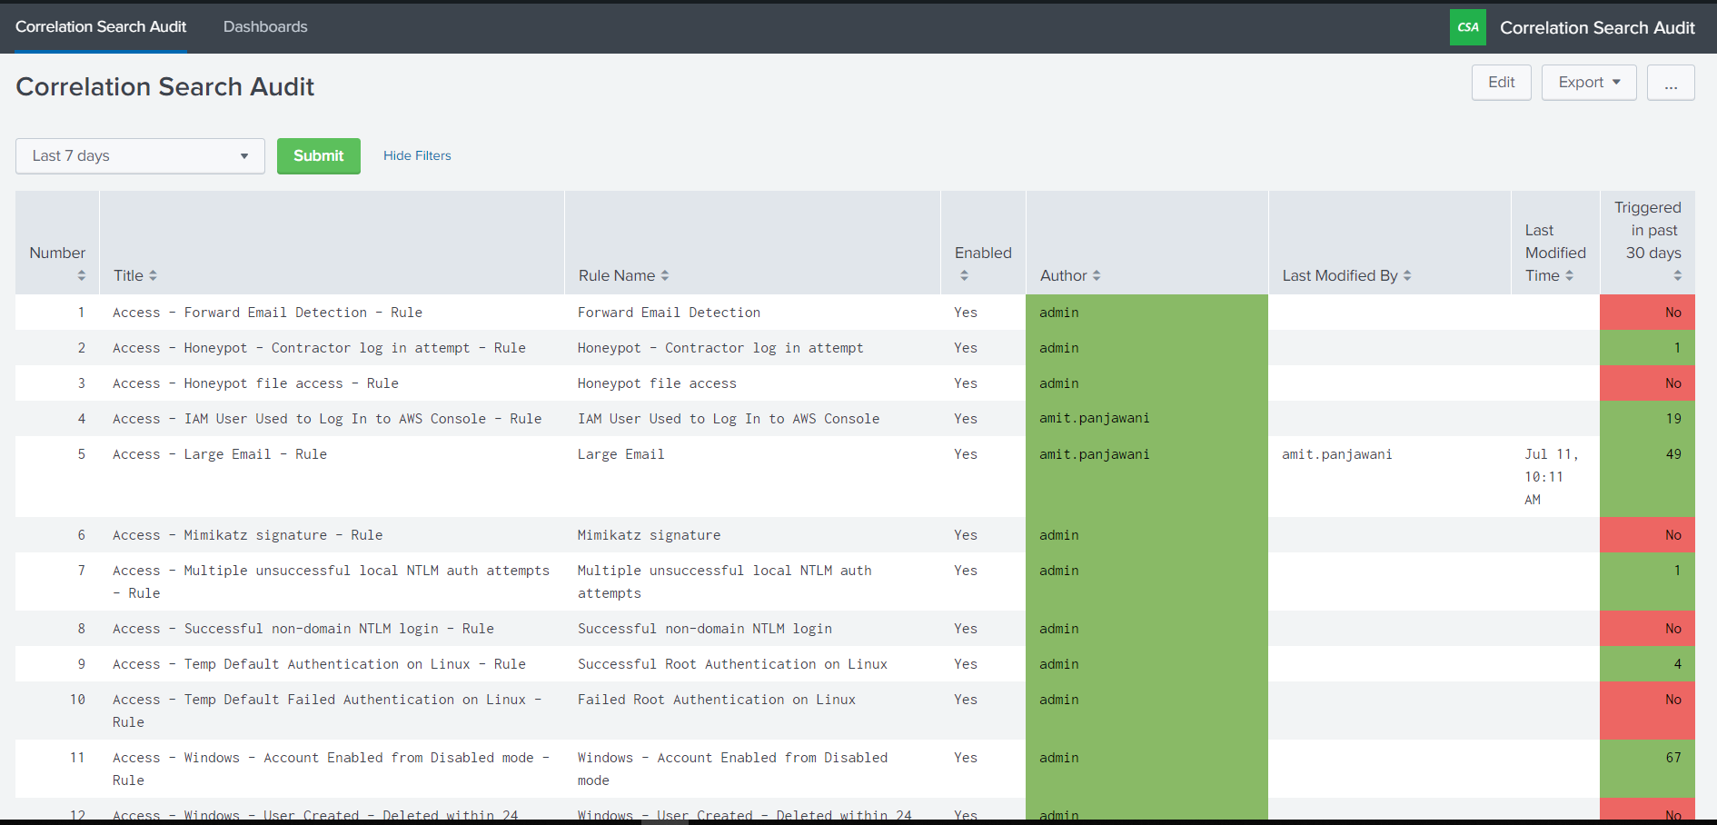Click the green CSA app logo icon
This screenshot has height=825, width=1717.
[1467, 27]
